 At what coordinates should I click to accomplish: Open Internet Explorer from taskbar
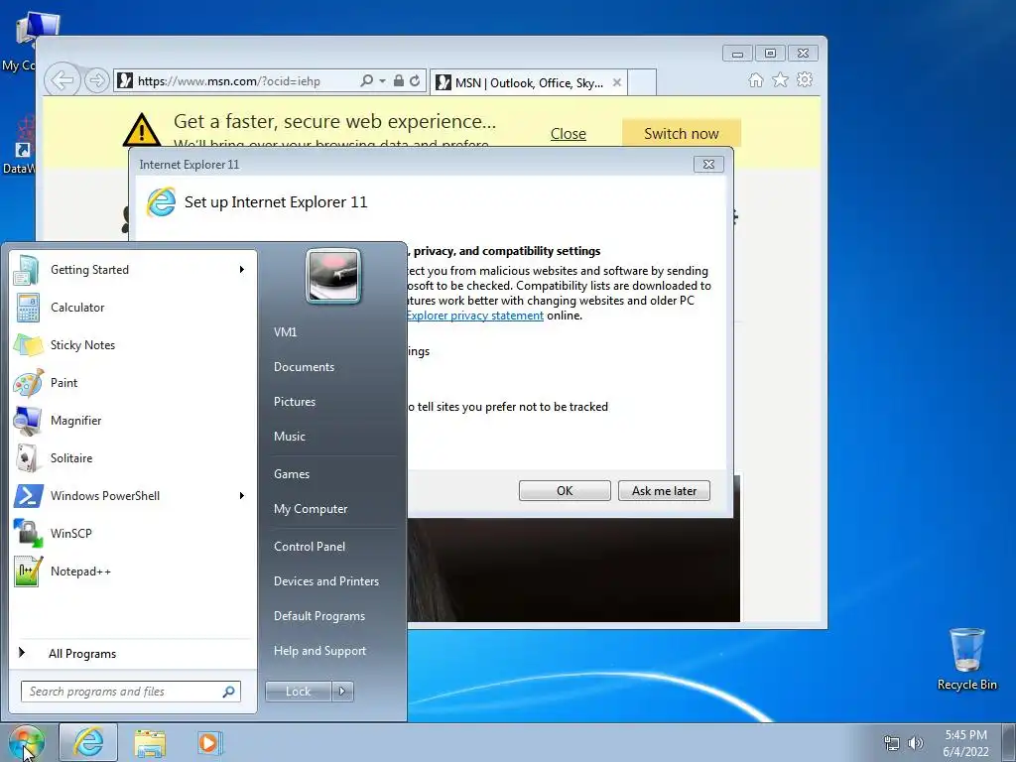(x=88, y=742)
